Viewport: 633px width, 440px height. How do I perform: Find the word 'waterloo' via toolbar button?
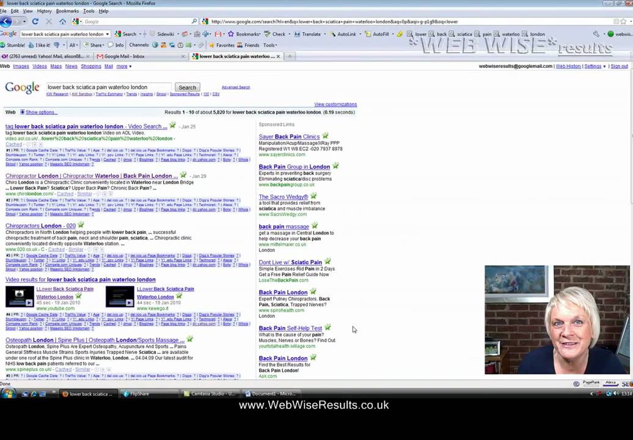(x=507, y=34)
